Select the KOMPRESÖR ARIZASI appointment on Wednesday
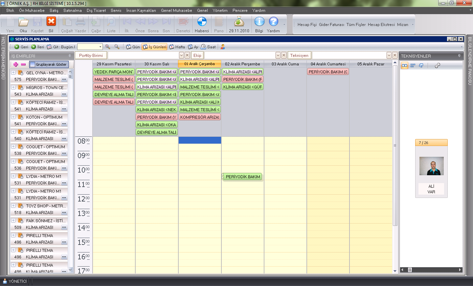The image size is (473, 286). coord(199,117)
